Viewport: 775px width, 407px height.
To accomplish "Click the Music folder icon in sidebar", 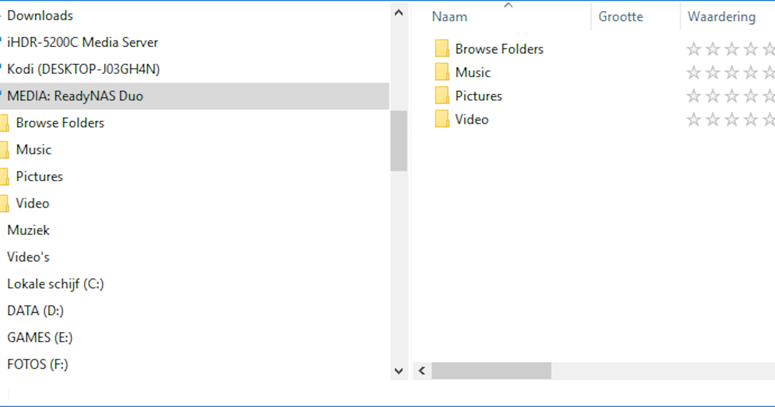I will click(4, 150).
